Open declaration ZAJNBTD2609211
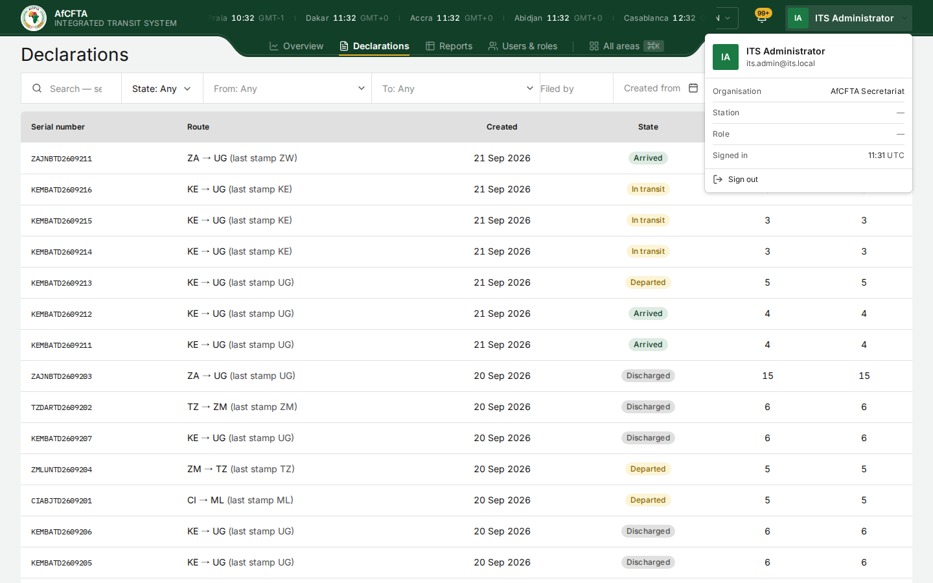Image resolution: width=933 pixels, height=583 pixels. tap(62, 159)
